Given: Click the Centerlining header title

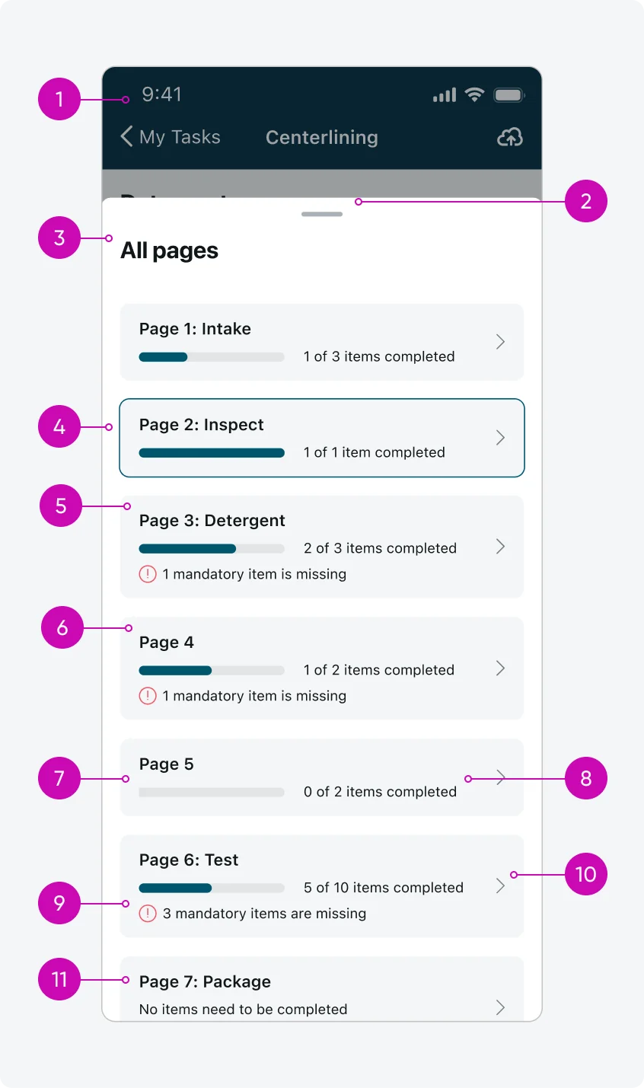Looking at the screenshot, I should [321, 138].
